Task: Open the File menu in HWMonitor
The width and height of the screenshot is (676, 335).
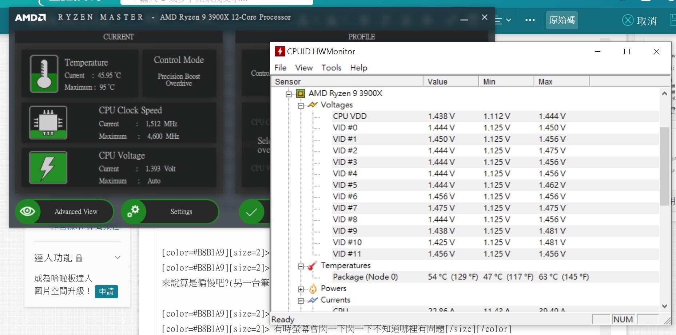Action: [280, 68]
